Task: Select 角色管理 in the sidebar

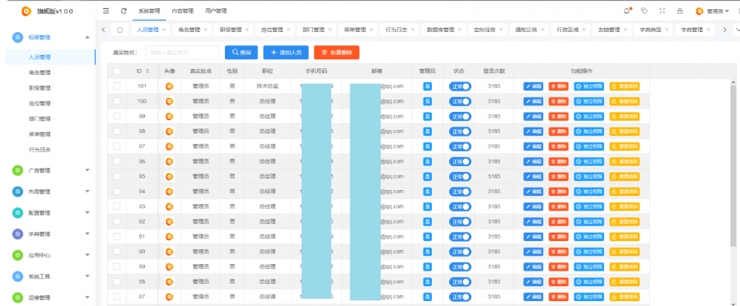Action: (40, 72)
